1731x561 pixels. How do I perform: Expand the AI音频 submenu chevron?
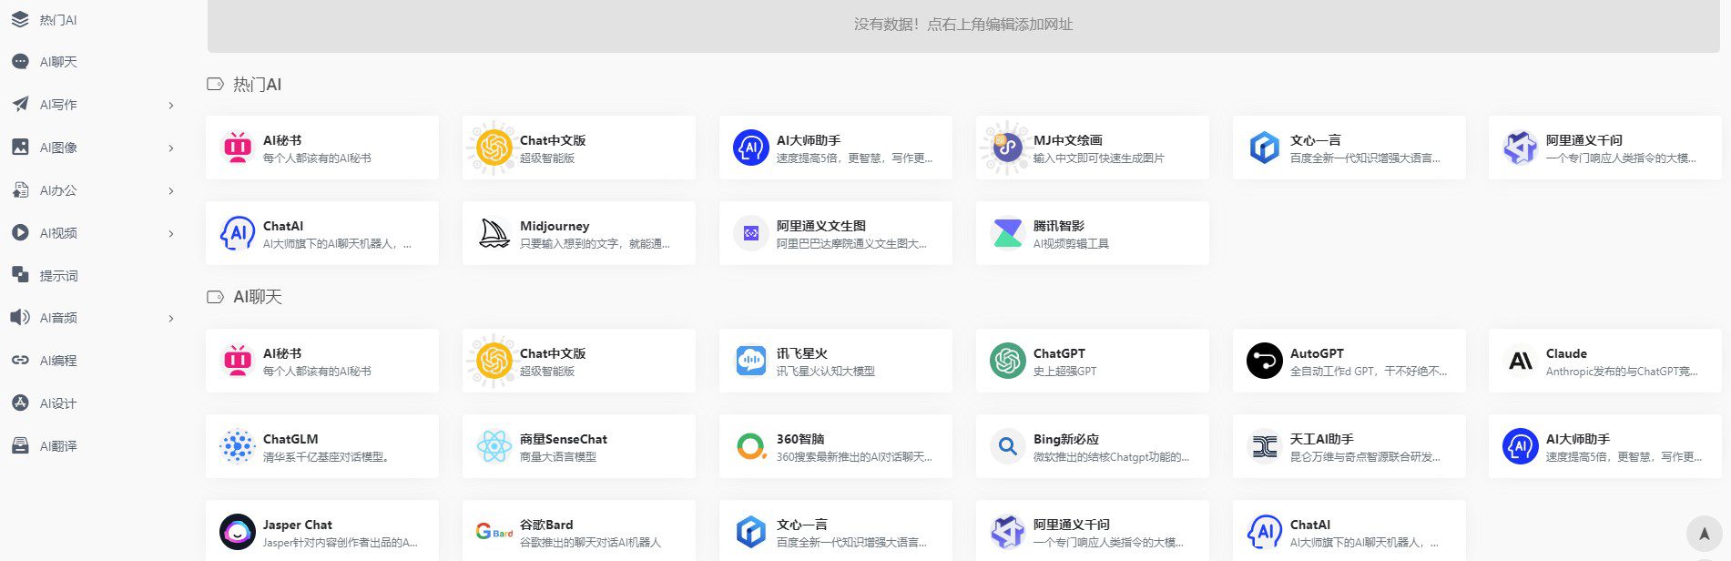point(171,319)
